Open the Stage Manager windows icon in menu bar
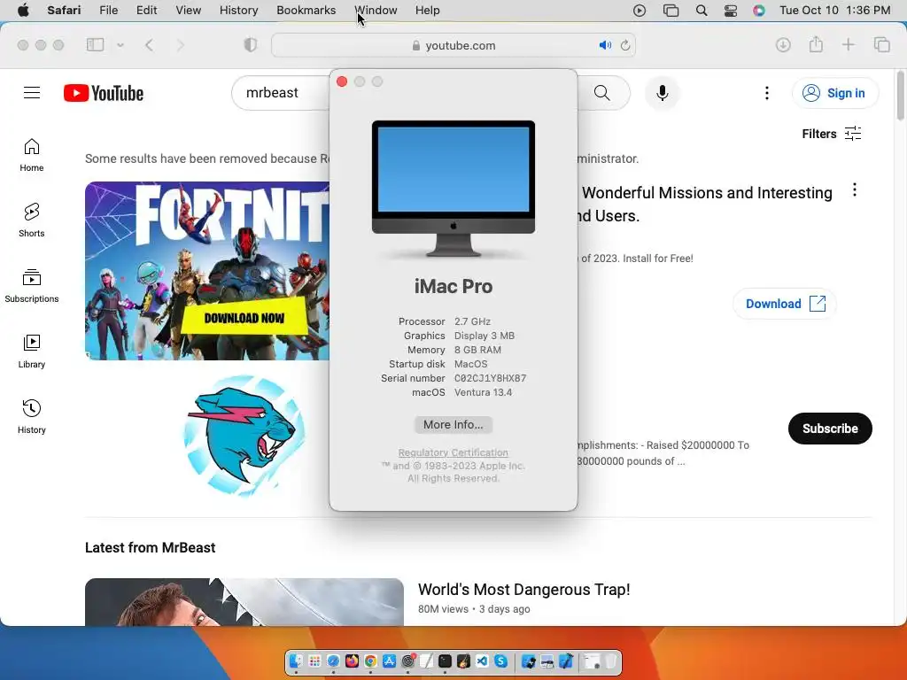Image resolution: width=907 pixels, height=680 pixels. tap(671, 11)
